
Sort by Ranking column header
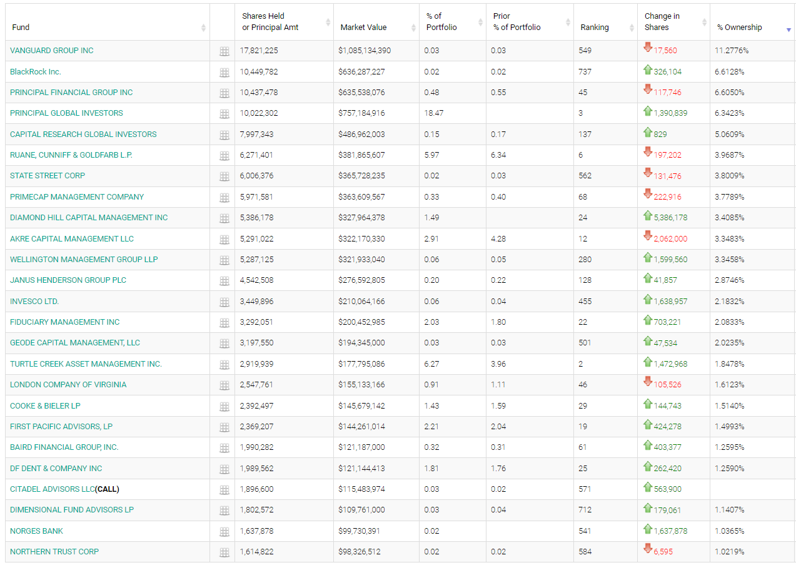click(x=606, y=22)
